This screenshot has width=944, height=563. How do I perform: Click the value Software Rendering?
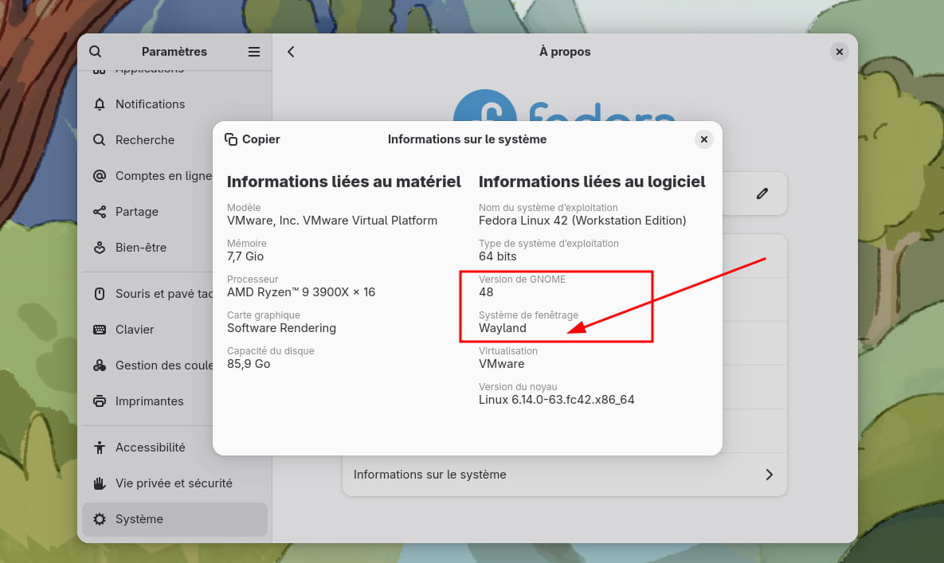[x=281, y=328]
